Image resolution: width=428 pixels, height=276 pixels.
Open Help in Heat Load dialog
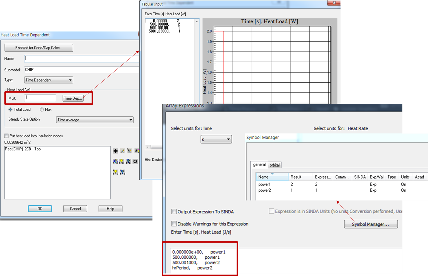(110, 209)
